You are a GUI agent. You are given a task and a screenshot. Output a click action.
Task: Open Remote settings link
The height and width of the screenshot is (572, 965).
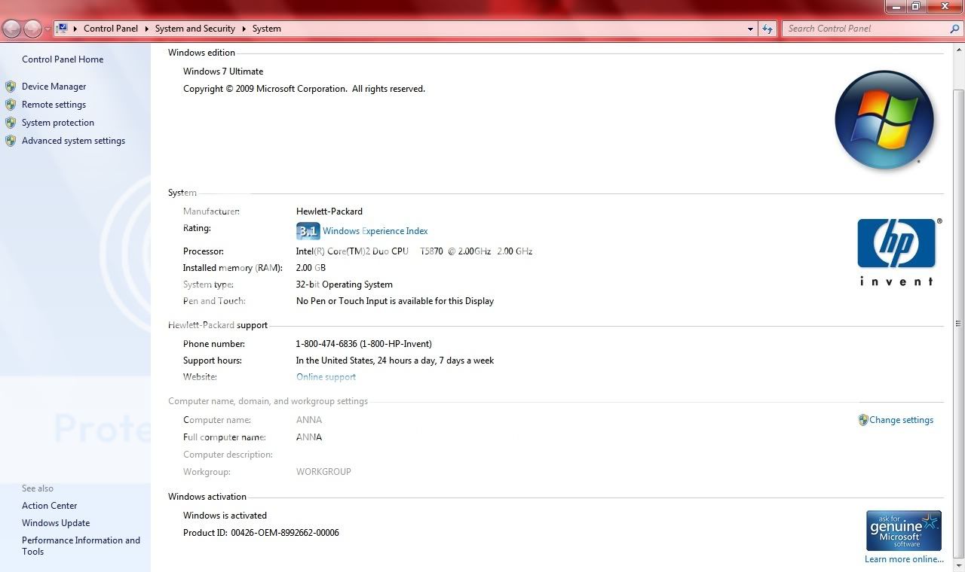pos(54,105)
